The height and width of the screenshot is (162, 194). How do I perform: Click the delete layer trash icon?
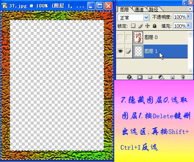[183, 77]
